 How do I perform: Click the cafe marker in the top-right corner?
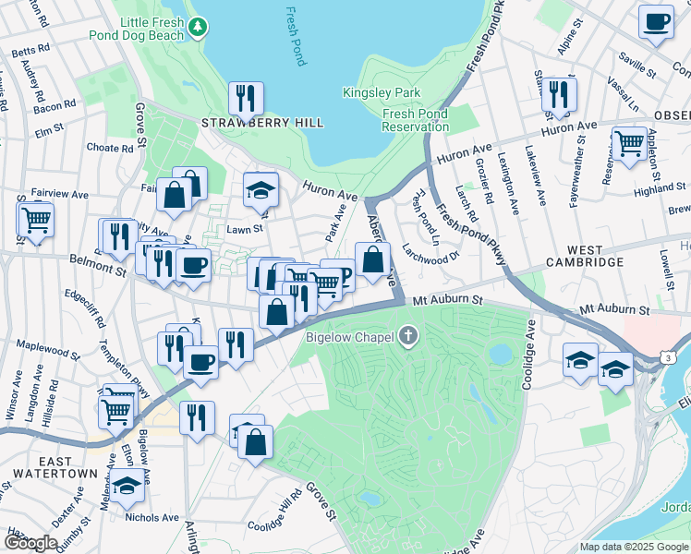[x=656, y=23]
